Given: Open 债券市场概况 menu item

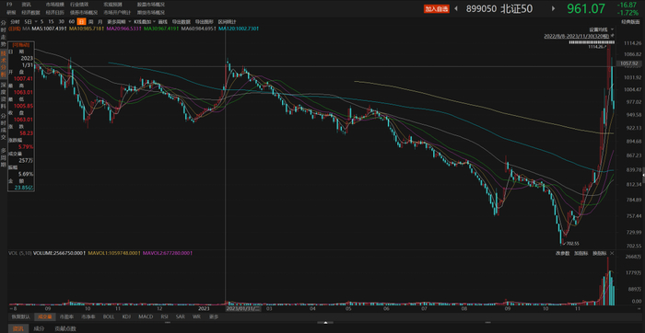Looking at the screenshot, I should point(84,12).
